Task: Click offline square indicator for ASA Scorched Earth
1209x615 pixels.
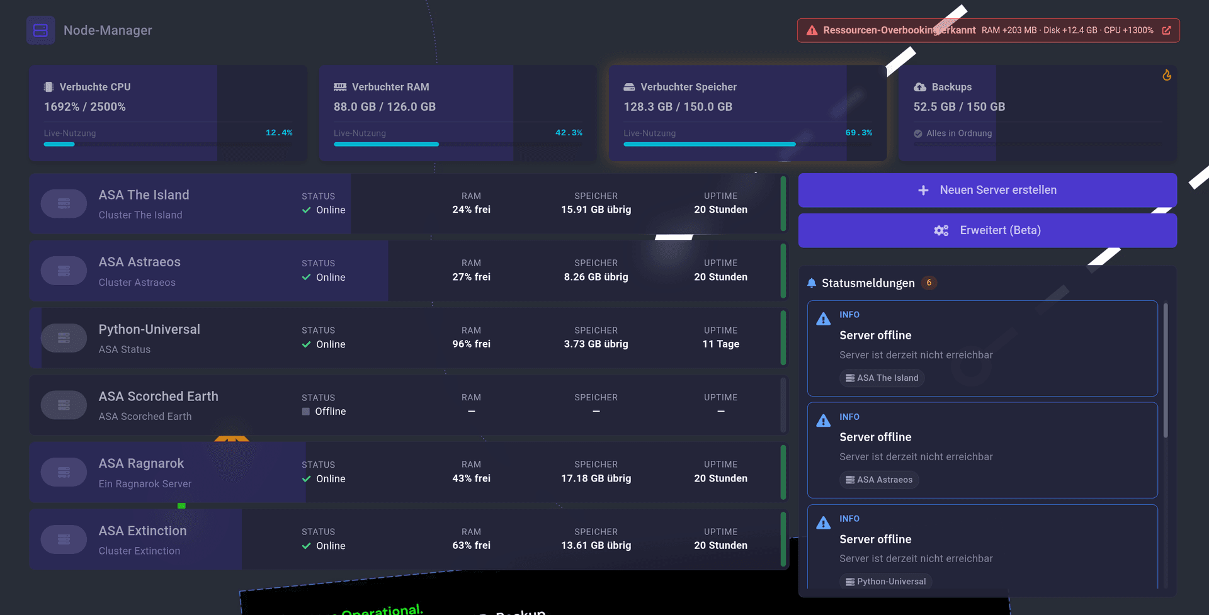Action: (x=306, y=412)
